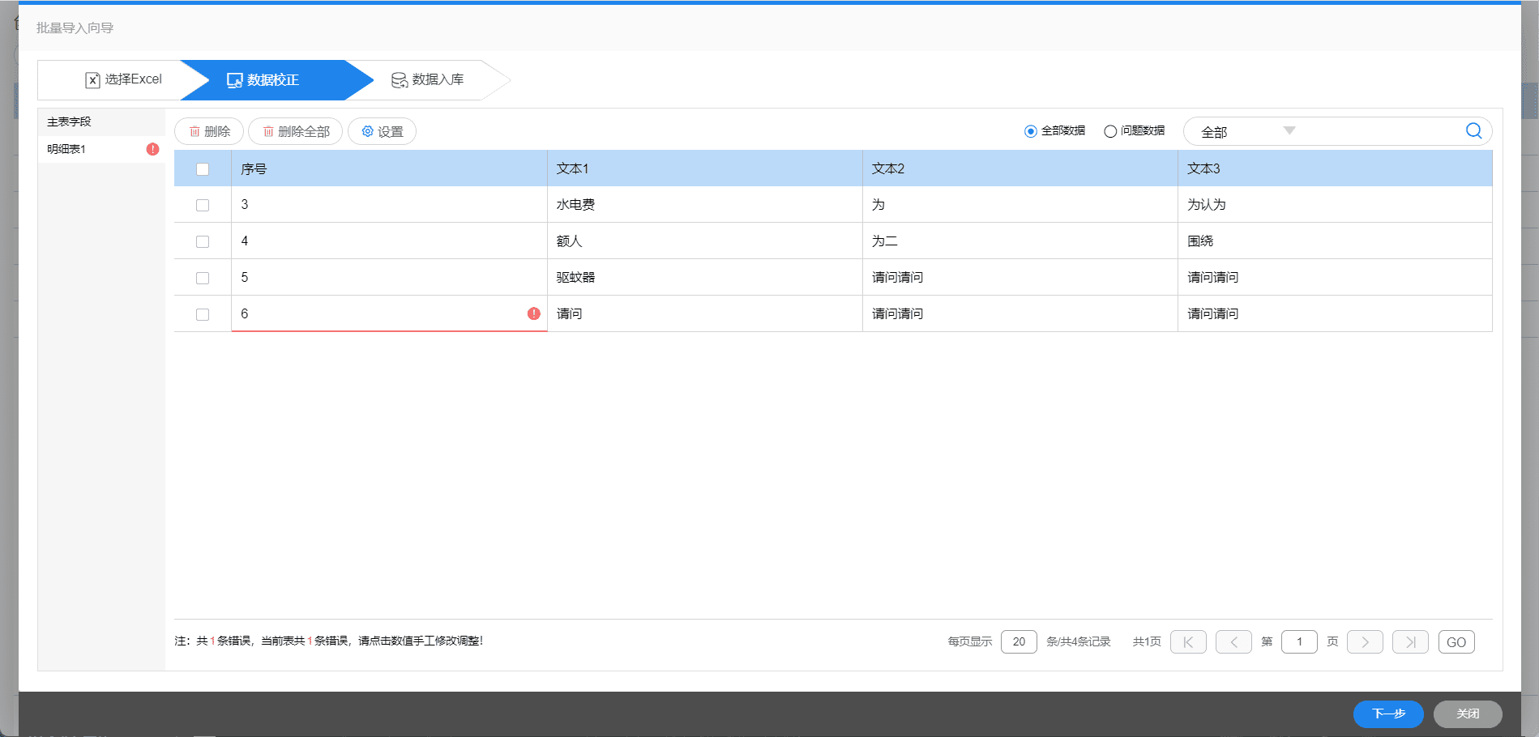Click the 删除 button
This screenshot has height=737, width=1539.
[x=209, y=131]
